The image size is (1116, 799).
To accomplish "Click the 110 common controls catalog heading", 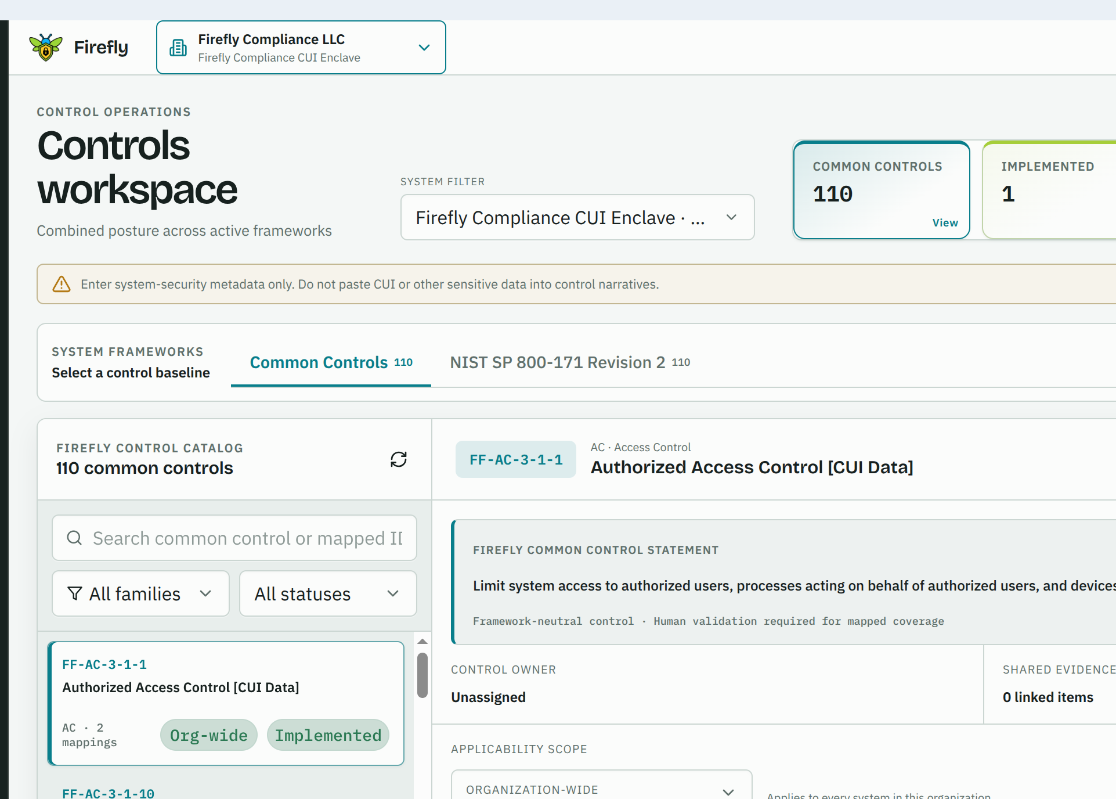I will 145,468.
